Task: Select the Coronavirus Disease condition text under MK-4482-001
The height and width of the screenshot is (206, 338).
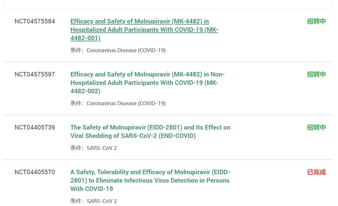Action: [x=126, y=50]
